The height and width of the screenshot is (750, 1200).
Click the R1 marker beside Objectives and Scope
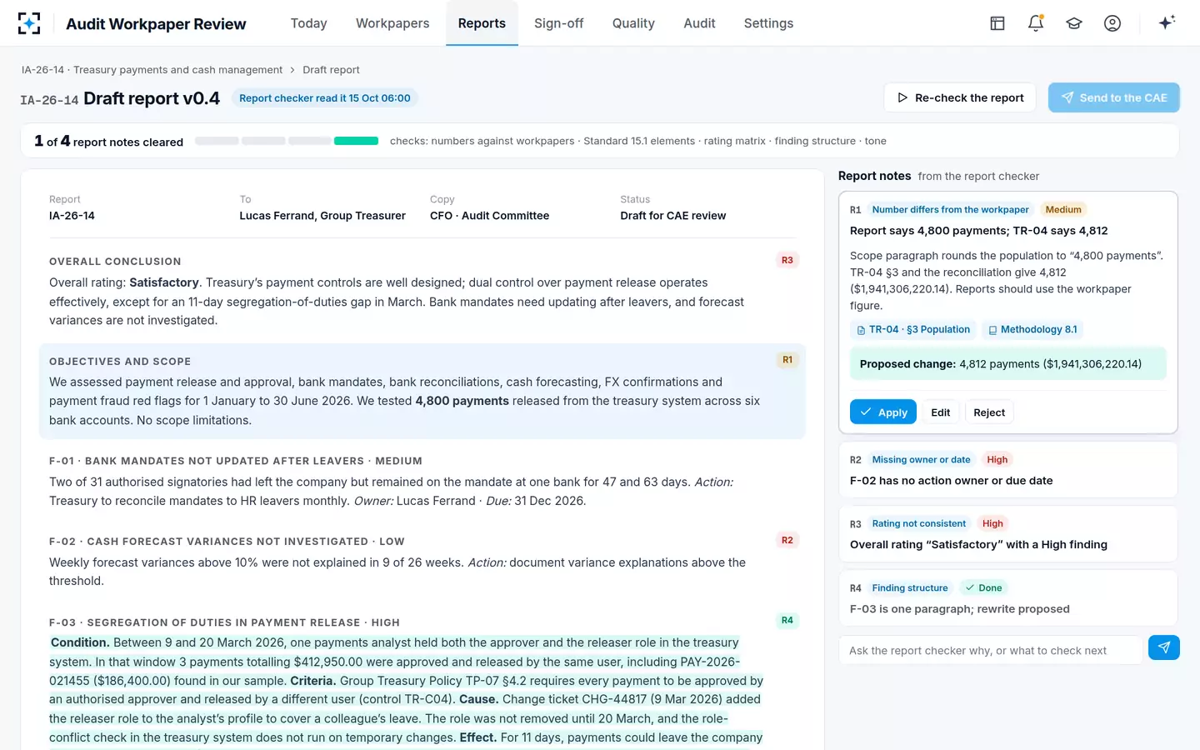click(x=787, y=360)
